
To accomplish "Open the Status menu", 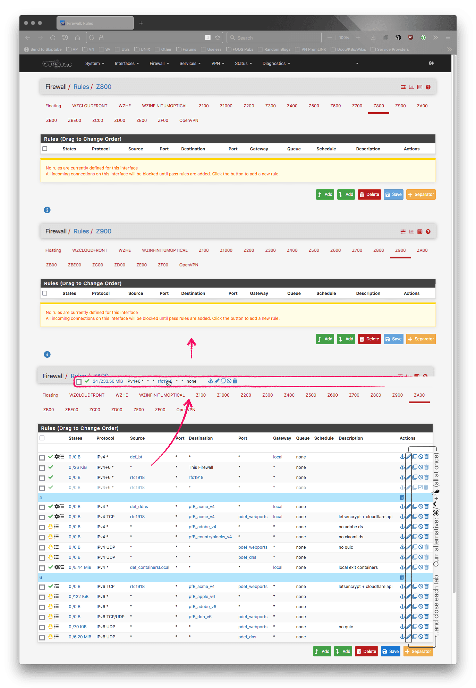I will pyautogui.click(x=243, y=63).
